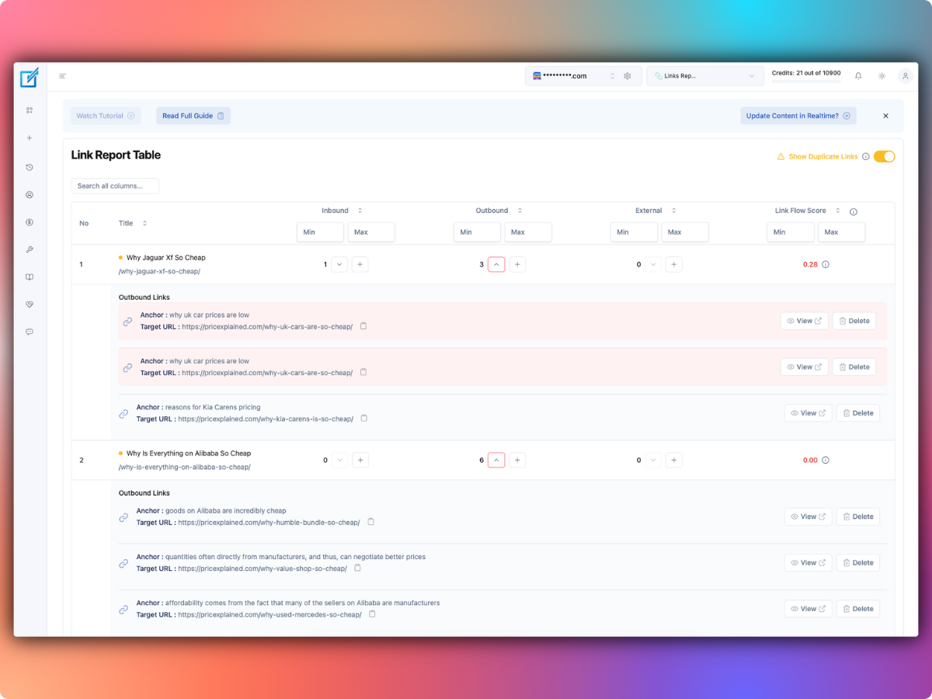This screenshot has height=699, width=932.
Task: Sort table by the External column
Action: [x=673, y=210]
